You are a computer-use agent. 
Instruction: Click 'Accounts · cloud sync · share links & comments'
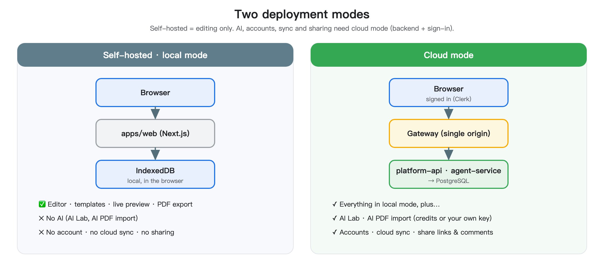coord(416,232)
